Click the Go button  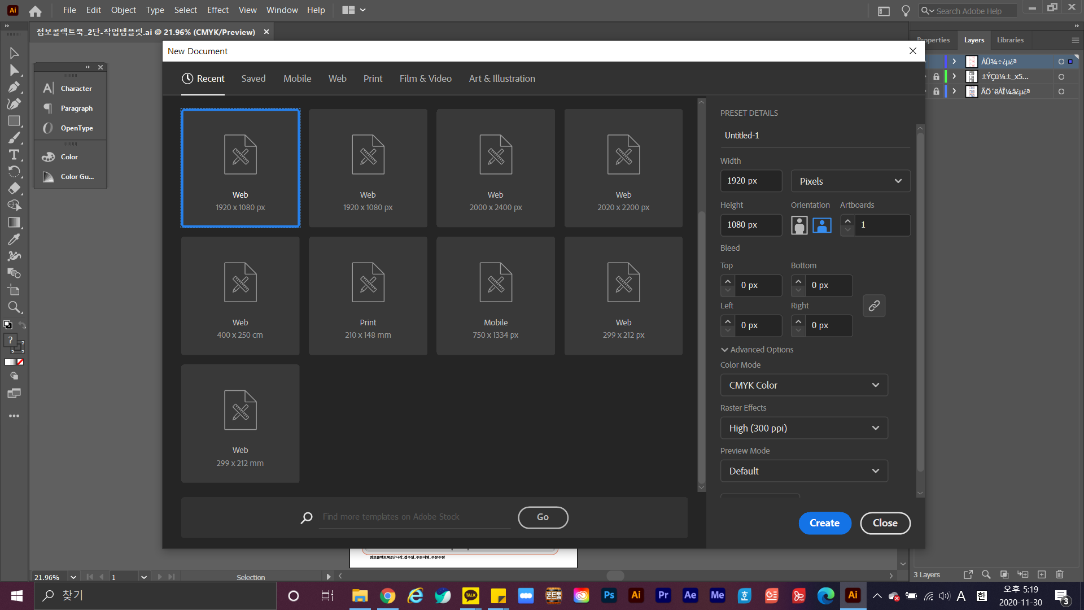point(543,517)
